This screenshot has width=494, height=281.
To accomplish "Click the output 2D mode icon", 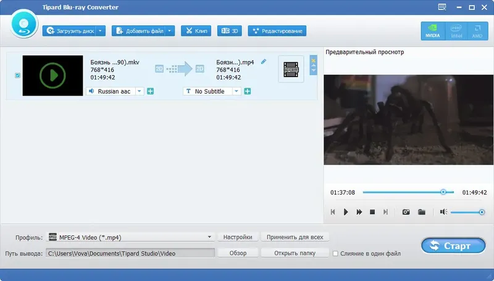I will point(199,68).
